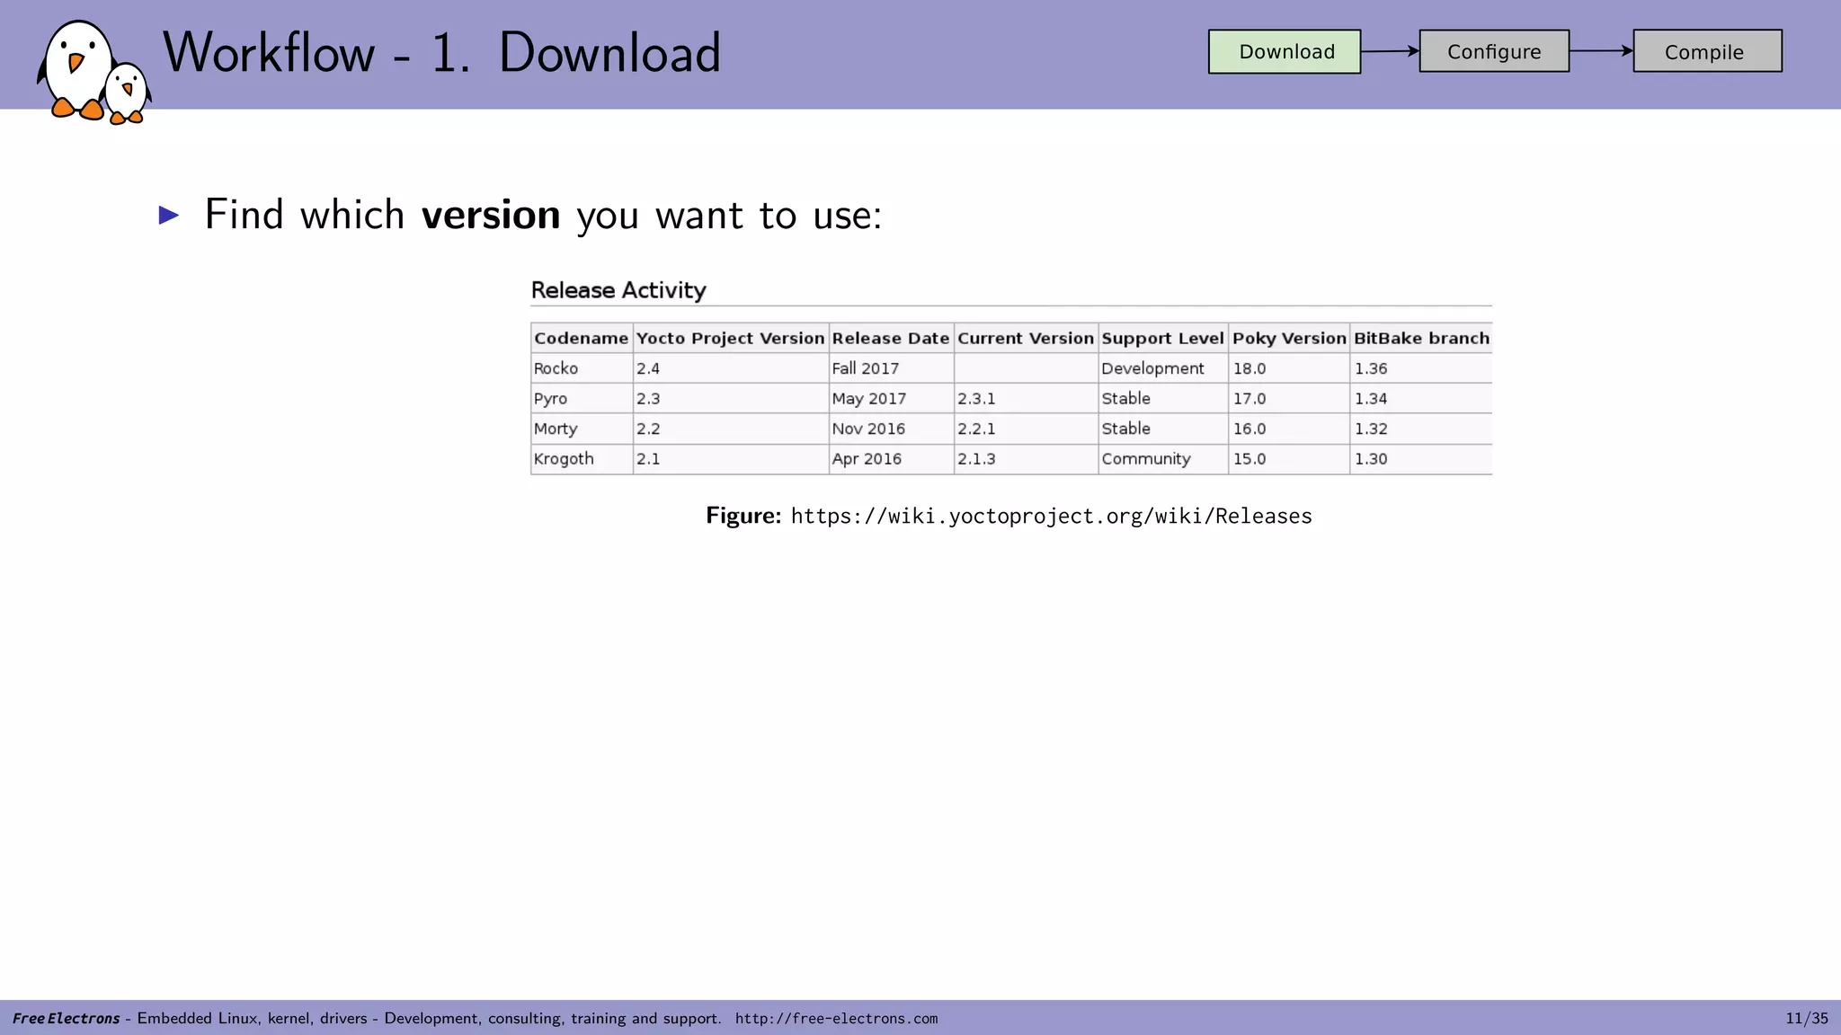Click the bold word version in bullet
This screenshot has height=1035, width=1841.
(x=491, y=215)
